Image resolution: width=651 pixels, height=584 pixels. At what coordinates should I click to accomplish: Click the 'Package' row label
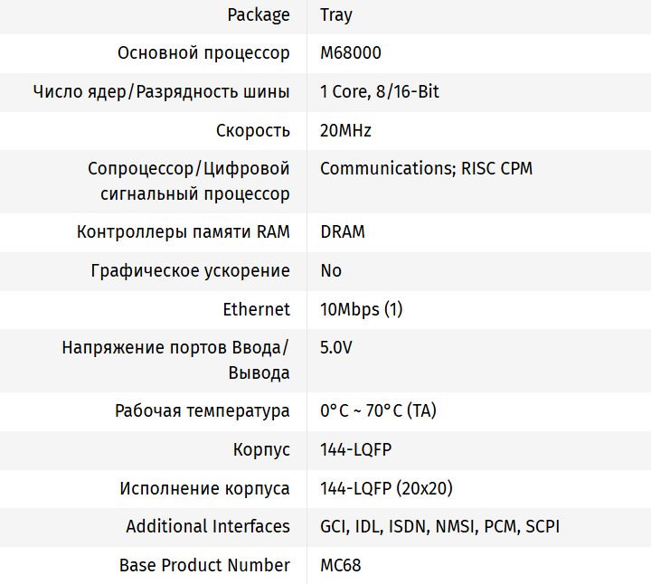coord(259,14)
